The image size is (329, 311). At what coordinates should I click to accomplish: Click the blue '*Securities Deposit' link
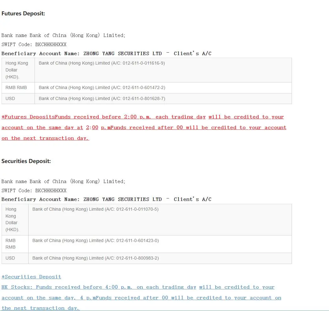pos(31,277)
